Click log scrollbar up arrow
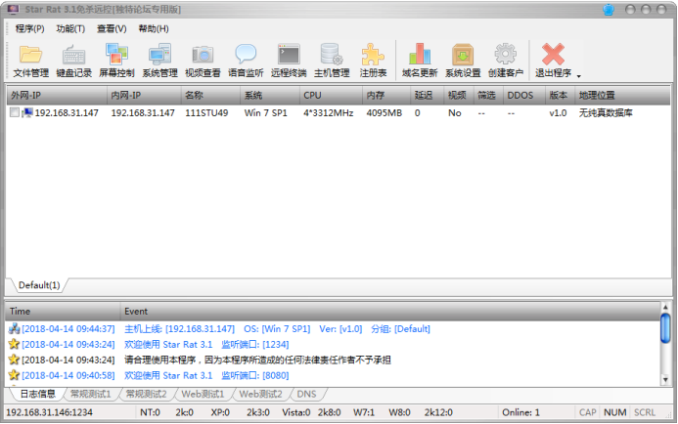The image size is (678, 424). click(665, 307)
